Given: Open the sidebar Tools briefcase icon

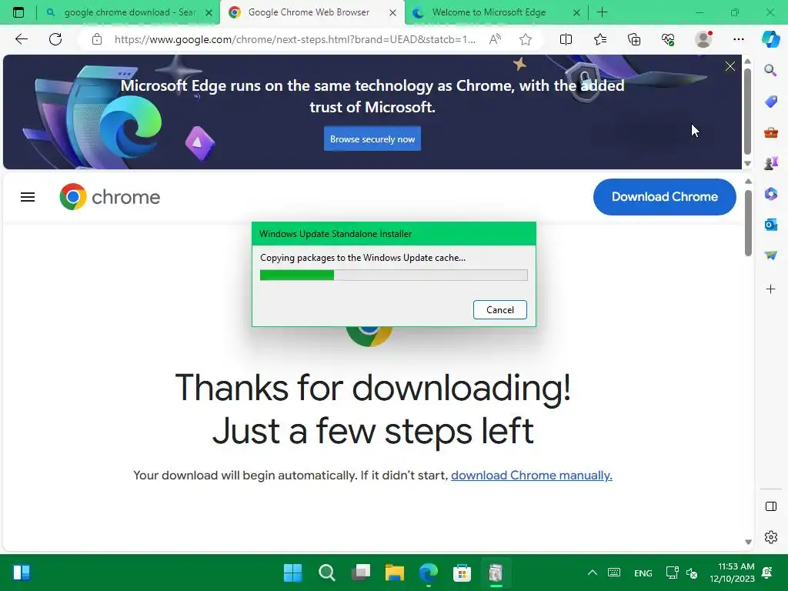Looking at the screenshot, I should pyautogui.click(x=770, y=132).
